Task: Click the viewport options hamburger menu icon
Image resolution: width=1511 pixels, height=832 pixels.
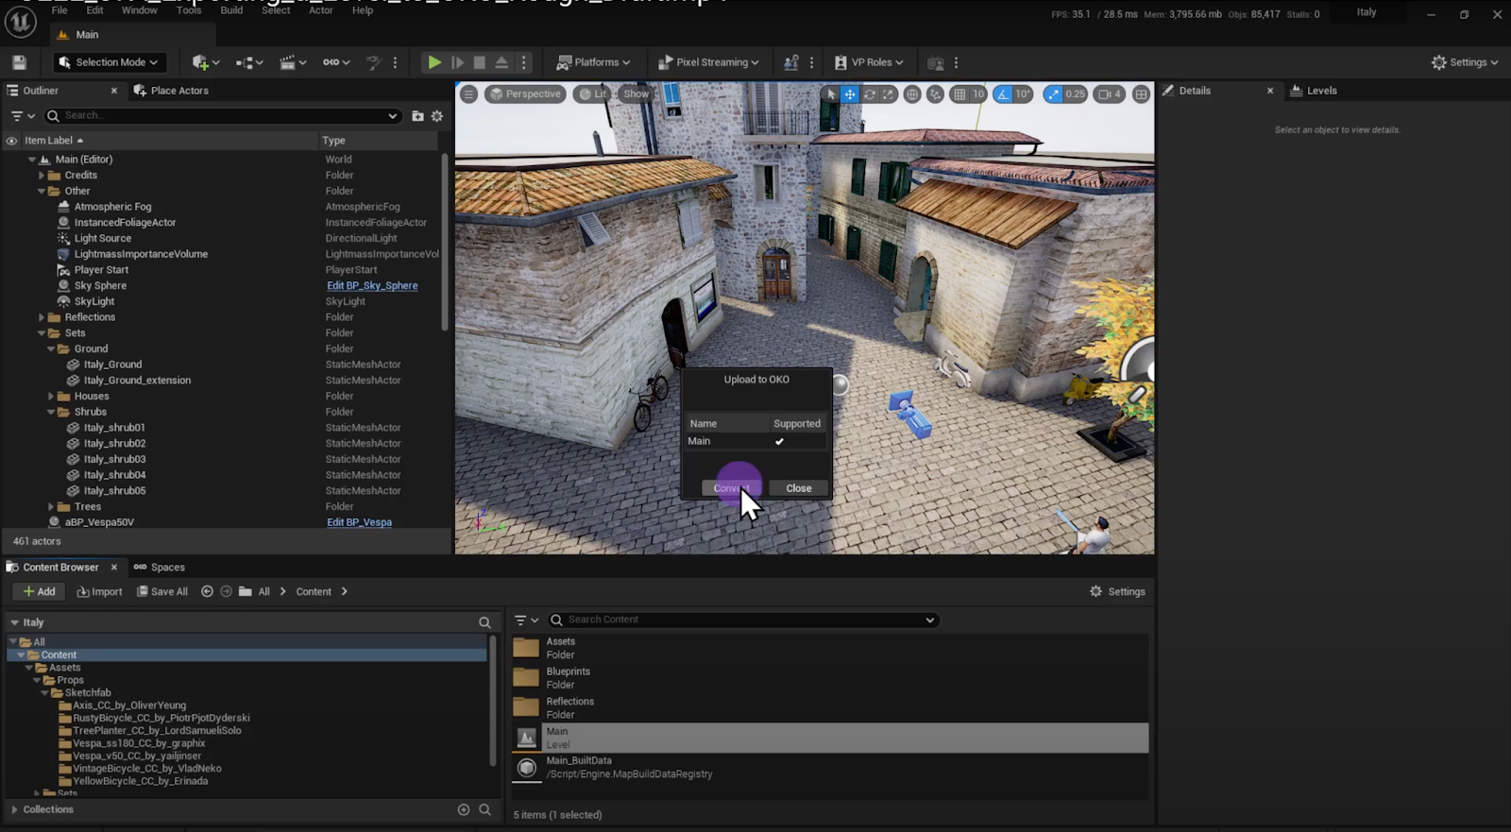Action: tap(468, 94)
